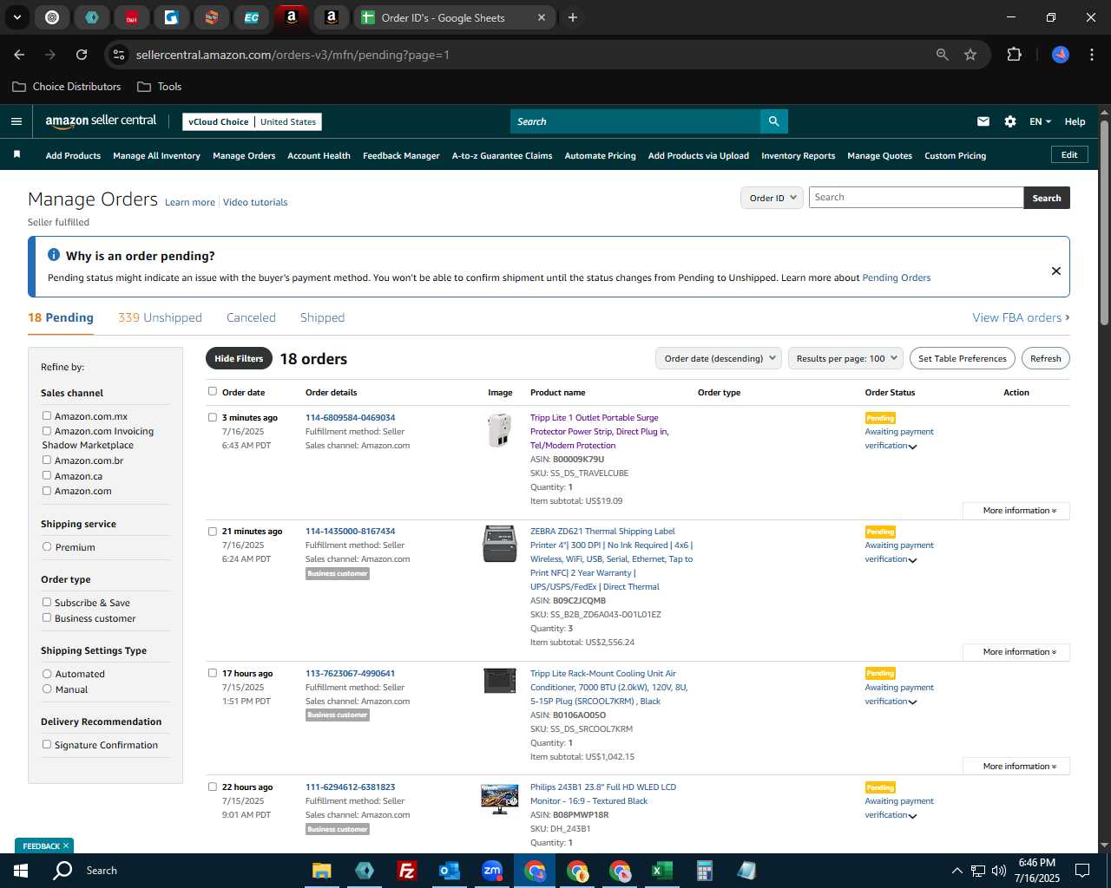Open Calculator from the taskbar
The width and height of the screenshot is (1111, 888).
(x=704, y=871)
